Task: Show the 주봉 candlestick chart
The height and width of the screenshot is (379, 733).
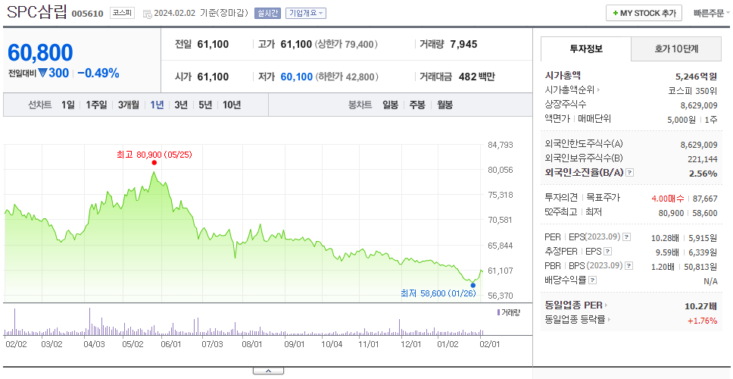Action: pos(417,105)
